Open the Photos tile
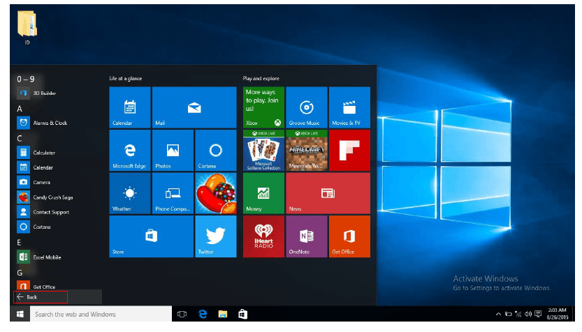 [173, 151]
